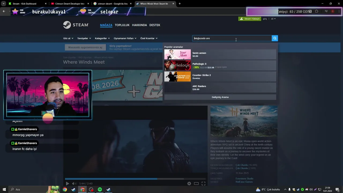Click the Steam'i Yükleyin button
The width and height of the screenshot is (343, 193).
tap(250, 19)
